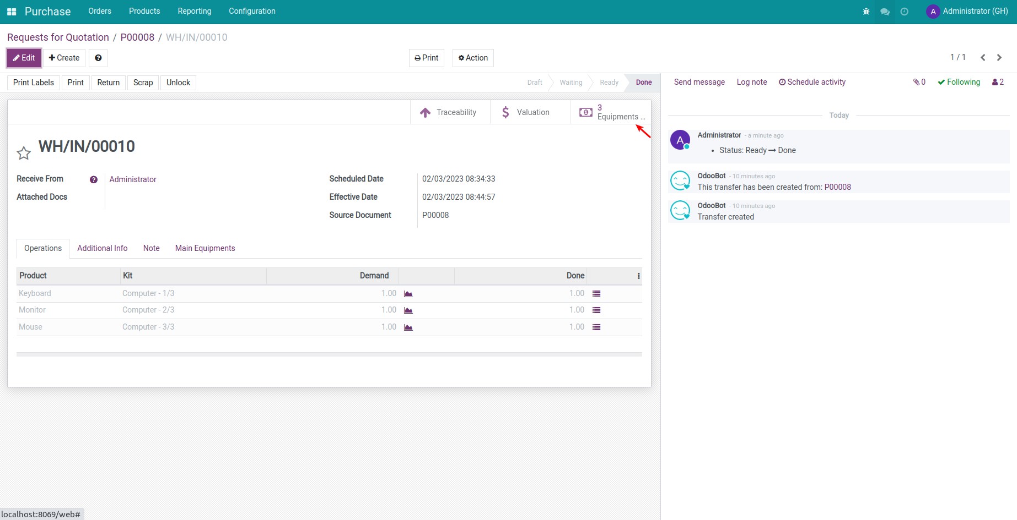Click the help question mark button
The image size is (1017, 520).
point(98,58)
